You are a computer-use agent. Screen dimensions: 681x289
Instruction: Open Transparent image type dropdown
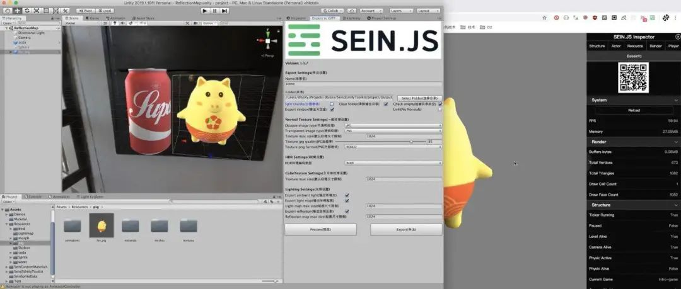click(x=393, y=130)
